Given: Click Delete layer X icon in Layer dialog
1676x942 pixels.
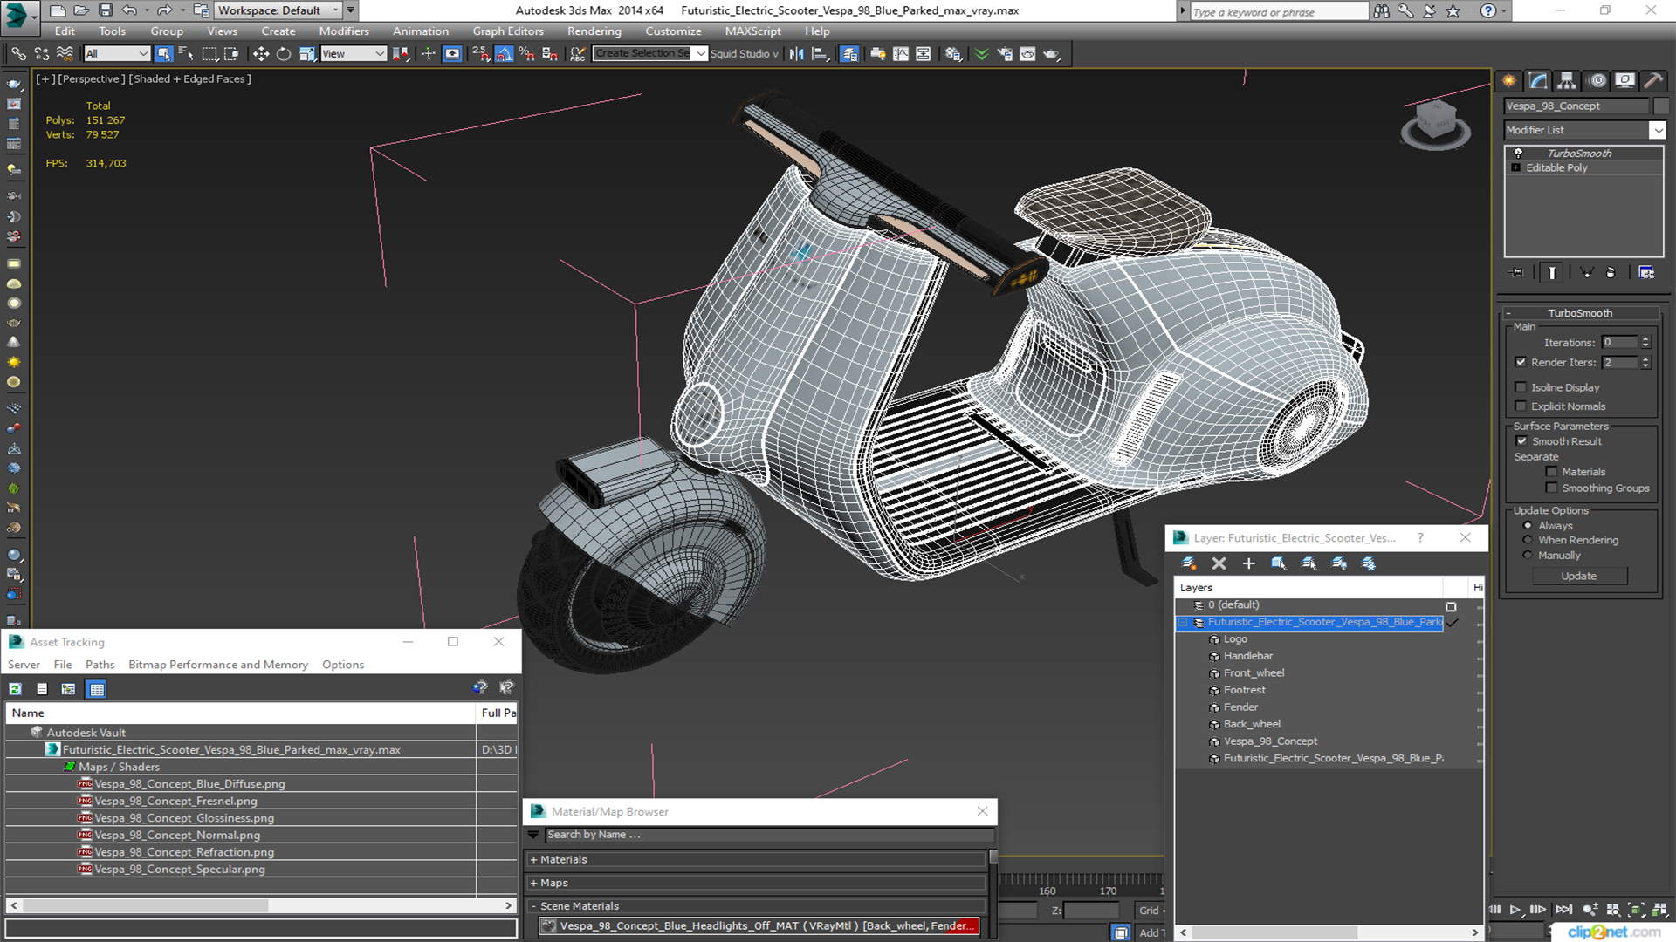Looking at the screenshot, I should (x=1219, y=563).
